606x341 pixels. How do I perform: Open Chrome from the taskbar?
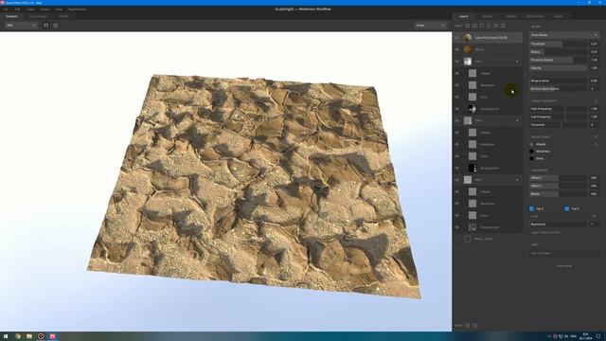click(18, 336)
